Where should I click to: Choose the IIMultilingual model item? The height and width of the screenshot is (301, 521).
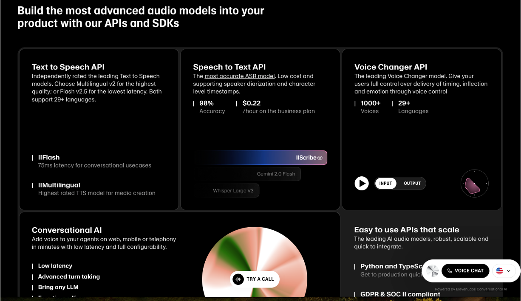point(59,185)
